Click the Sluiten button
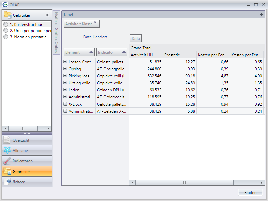The height and width of the screenshot is (201, 268). [250, 192]
